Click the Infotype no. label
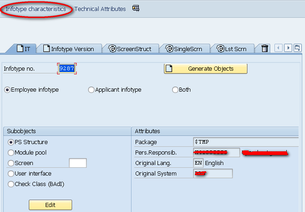 tap(19, 69)
